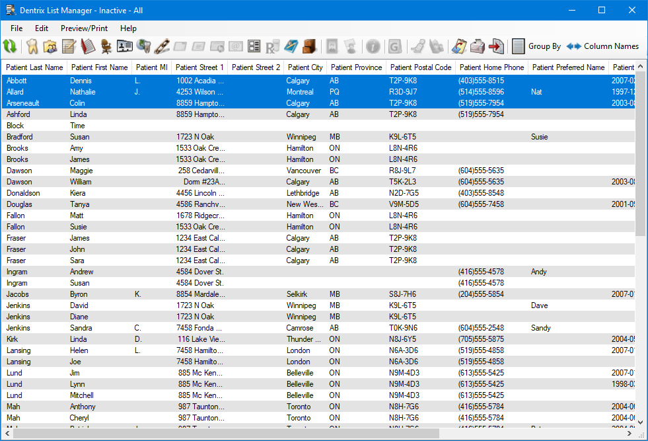Click the 'Lethbridge' city cell
Viewport: 648px width, 441px height.
point(303,193)
